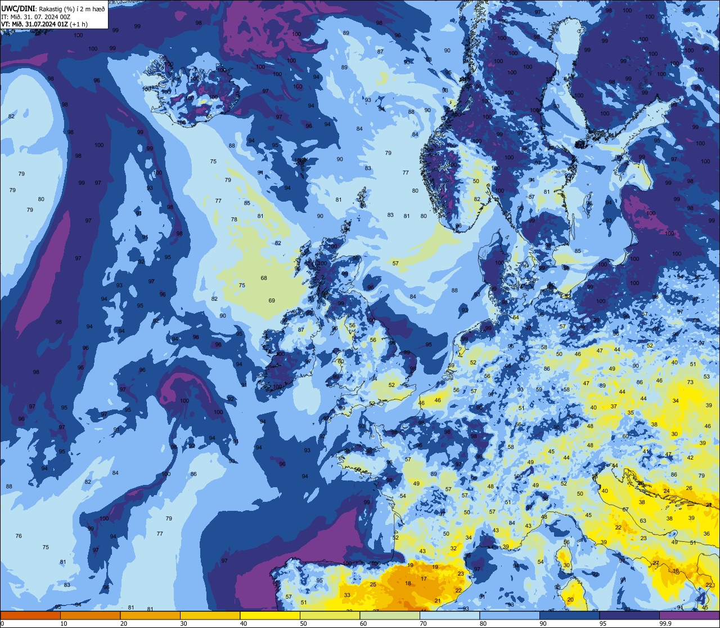Viewport: 720px width, 628px height.
Task: Pick the 70–80 pale blue legend swatch
Action: [449, 615]
